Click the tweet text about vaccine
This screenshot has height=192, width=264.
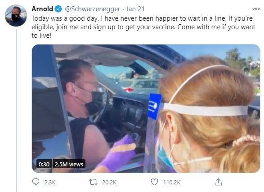tap(143, 27)
